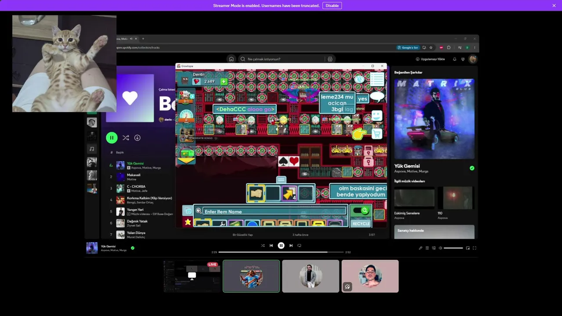Add gems with the green plus button
The width and height of the screenshot is (562, 316).
coord(224,81)
